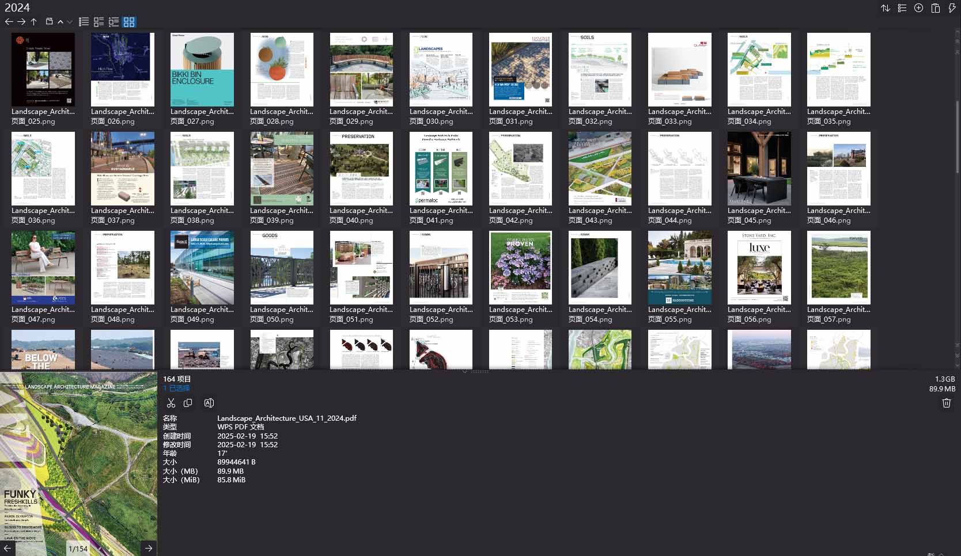Open the rename tool for the selected file

pos(209,403)
